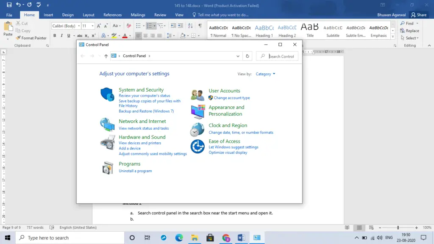This screenshot has width=434, height=244.
Task: Click the red font color swatch
Action: pyautogui.click(x=125, y=36)
